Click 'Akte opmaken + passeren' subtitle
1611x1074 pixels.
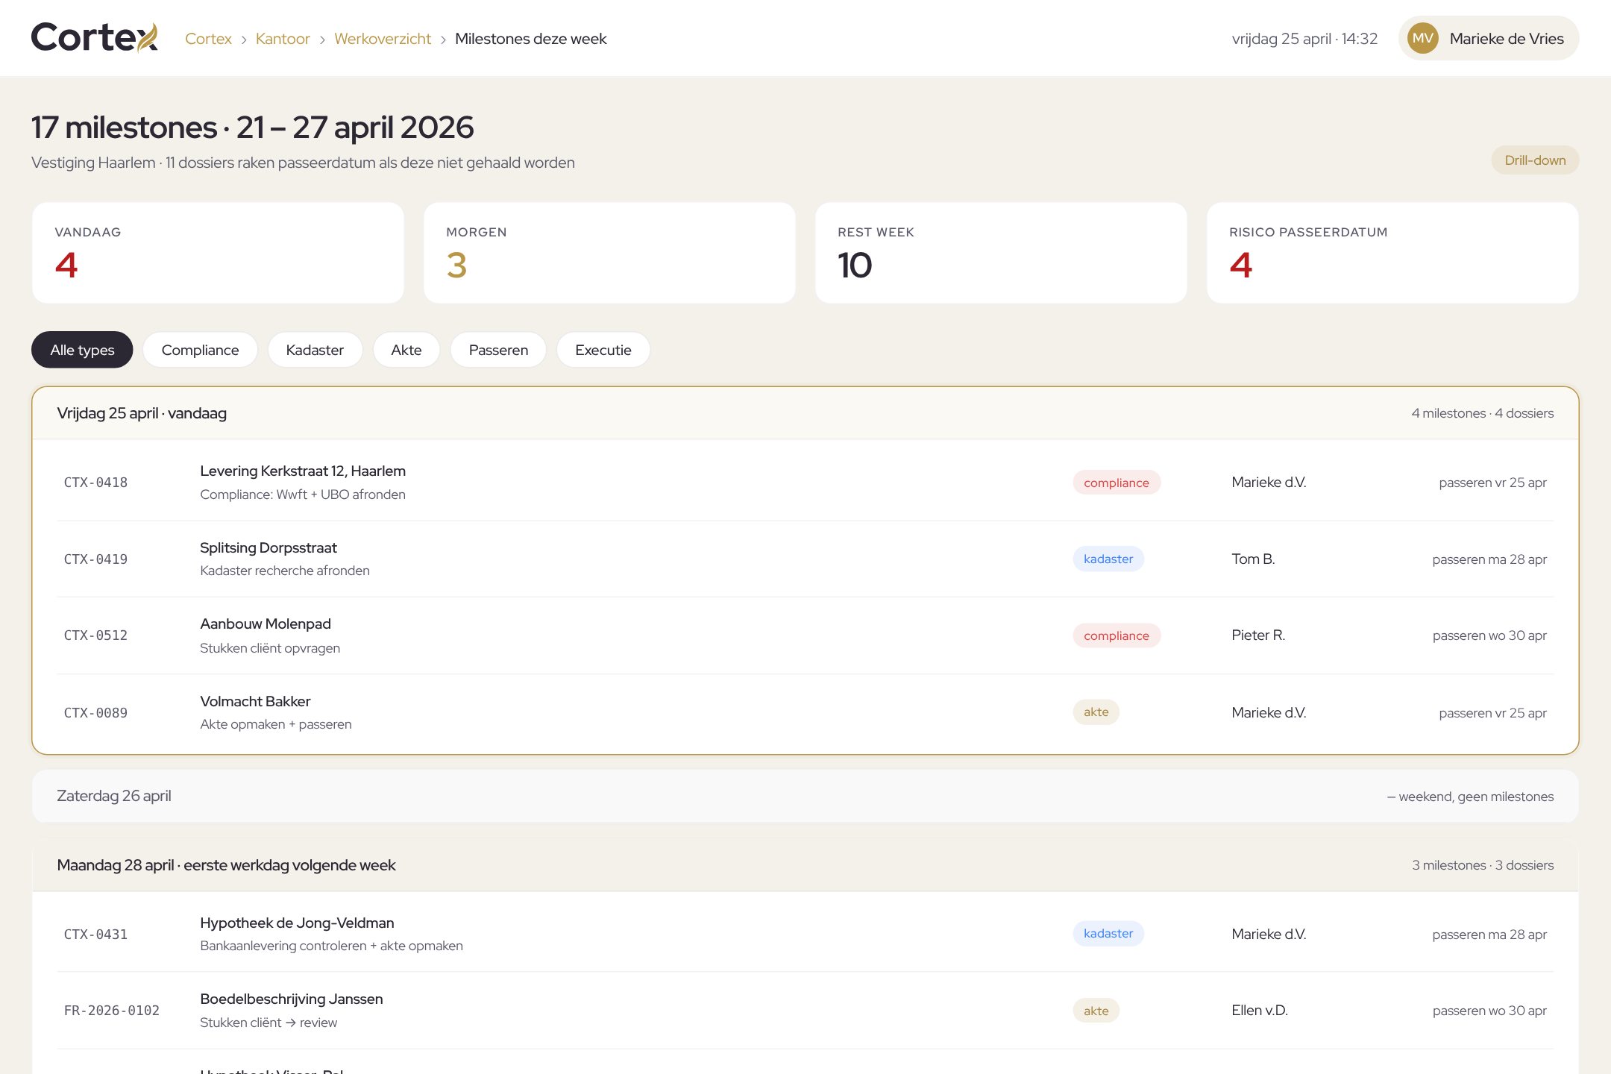[276, 724]
